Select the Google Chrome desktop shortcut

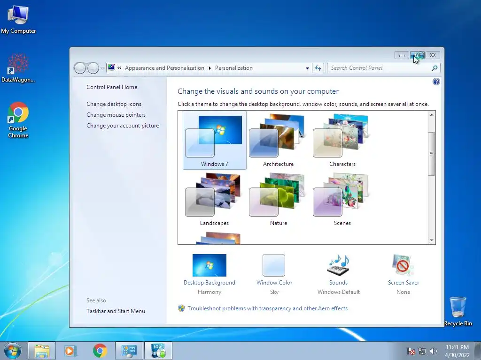18,120
